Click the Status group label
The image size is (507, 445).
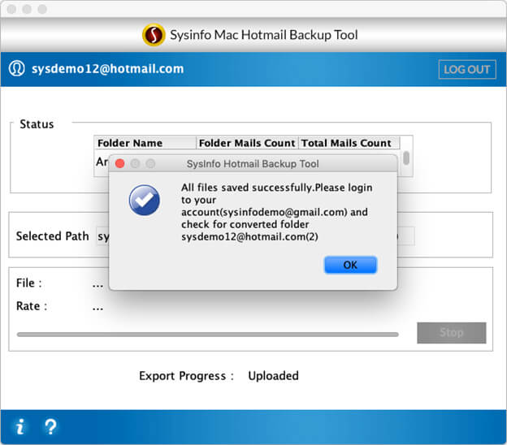pos(37,124)
